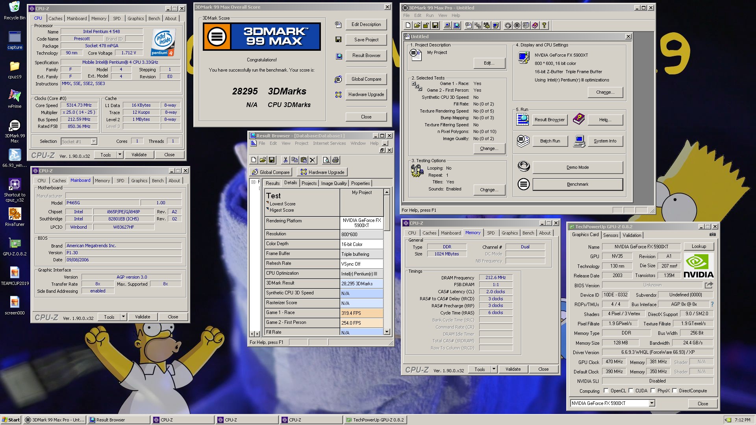
Task: Click Testing Options icon in 3DMark toolbar
Action: (x=487, y=26)
